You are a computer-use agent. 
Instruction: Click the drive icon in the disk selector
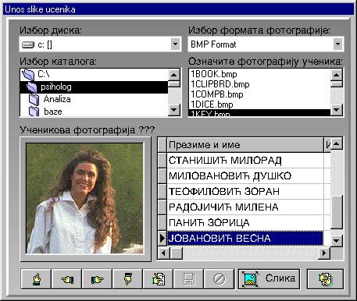[x=28, y=44]
